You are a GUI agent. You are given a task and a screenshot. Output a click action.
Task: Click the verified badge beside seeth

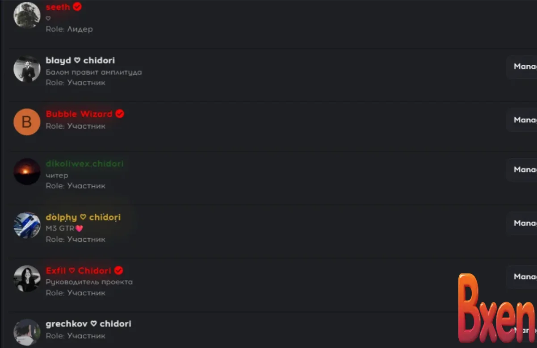coord(77,7)
